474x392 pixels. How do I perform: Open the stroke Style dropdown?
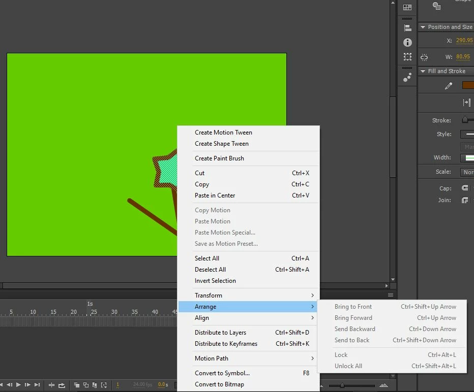[x=467, y=134]
